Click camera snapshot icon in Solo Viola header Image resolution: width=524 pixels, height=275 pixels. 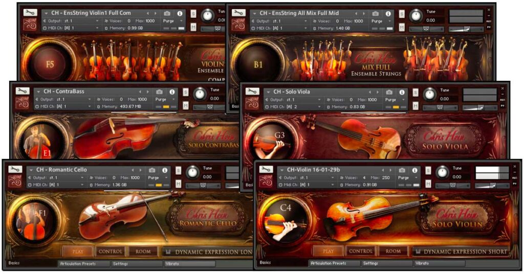point(389,92)
